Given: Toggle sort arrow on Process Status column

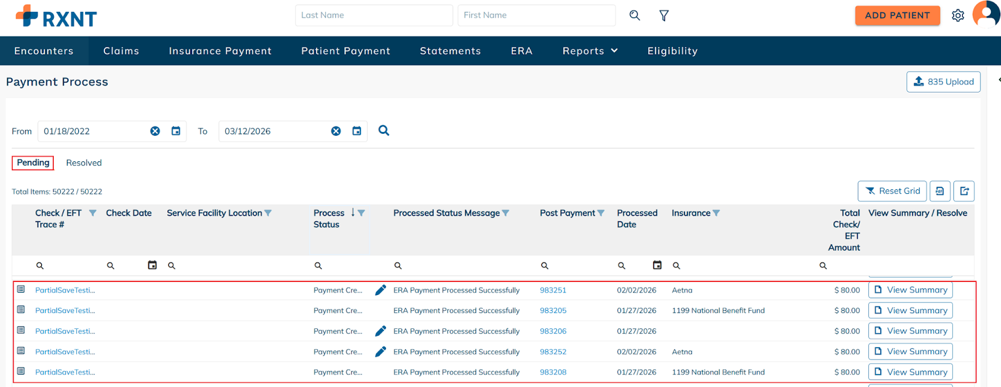Looking at the screenshot, I should pos(353,213).
